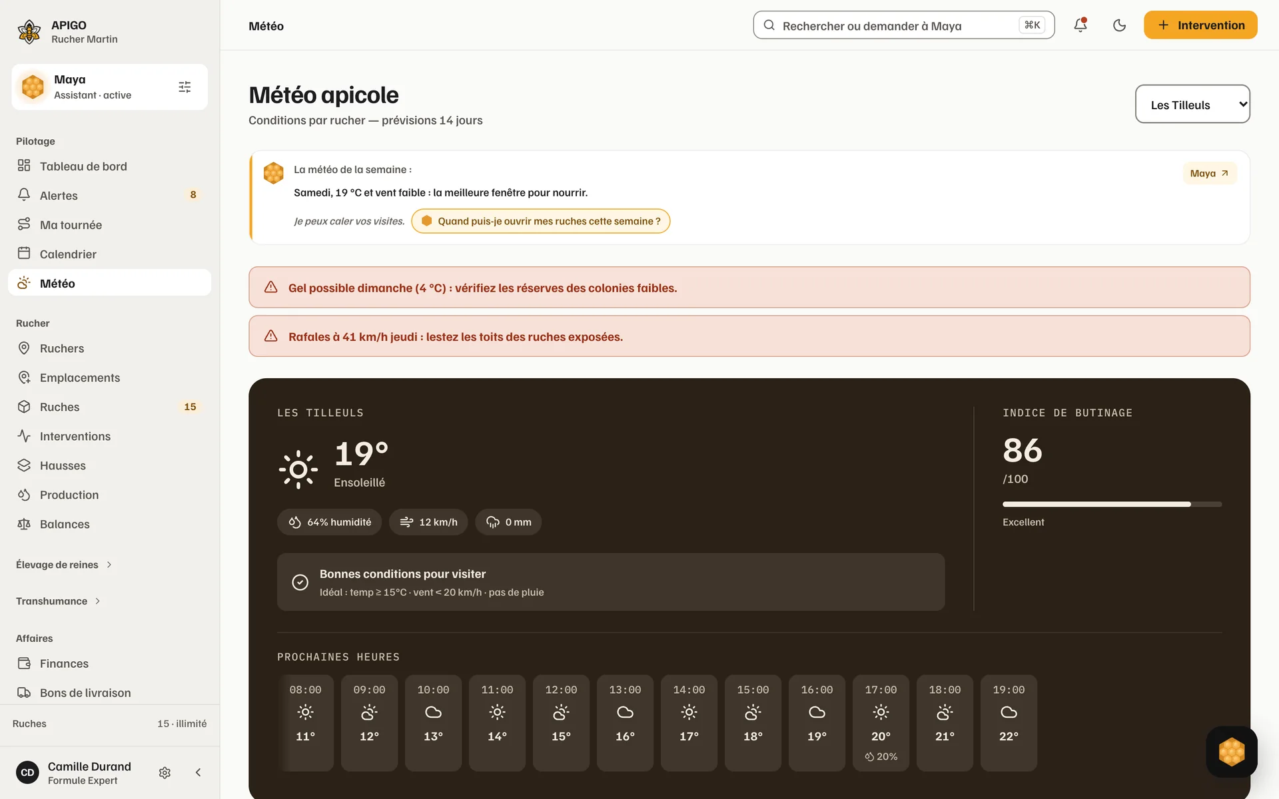Screen dimensions: 1279x799
Task: Focus the Rechercher ou demander à Maya field
Action: [x=903, y=25]
